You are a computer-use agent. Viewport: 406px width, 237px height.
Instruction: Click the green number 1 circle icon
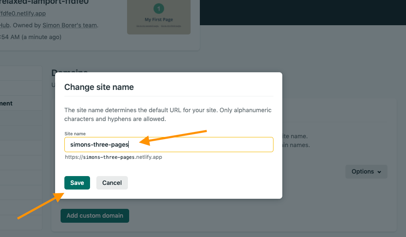159,8
